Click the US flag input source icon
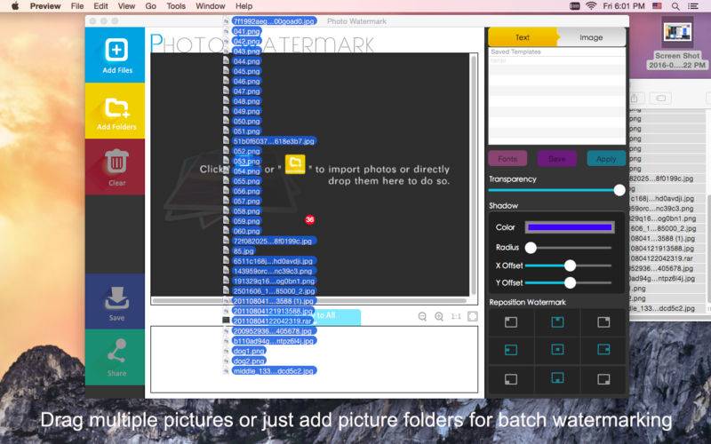Screen dimensions: 711x444 (x=657, y=6)
